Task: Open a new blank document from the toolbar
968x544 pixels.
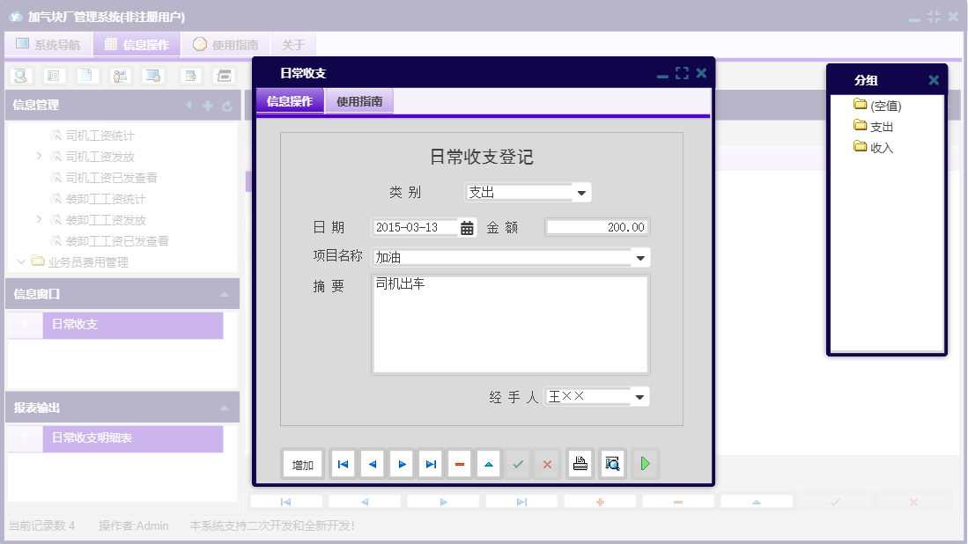Action: click(86, 77)
